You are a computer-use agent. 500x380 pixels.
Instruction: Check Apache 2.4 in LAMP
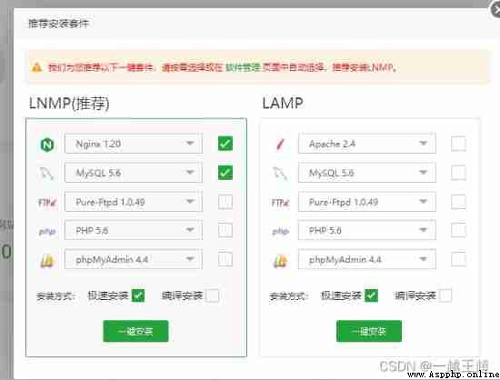tap(458, 144)
